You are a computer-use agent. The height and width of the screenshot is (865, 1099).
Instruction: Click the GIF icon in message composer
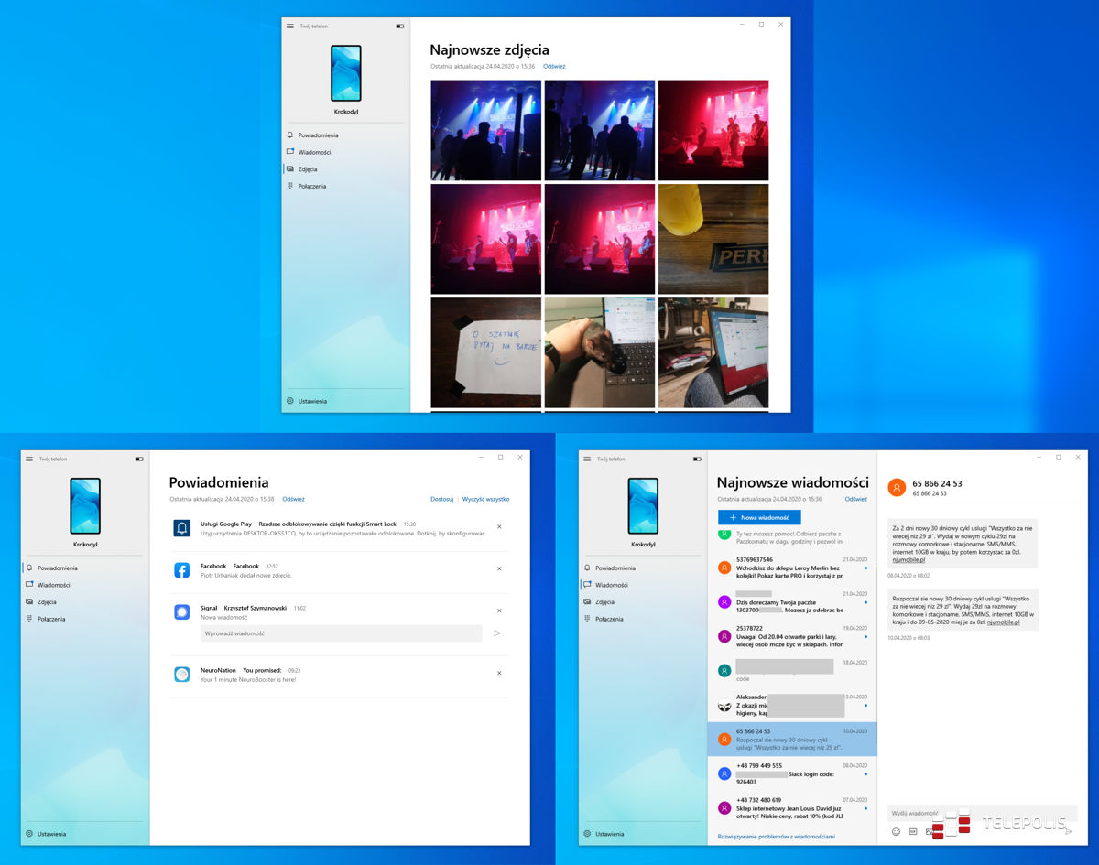pyautogui.click(x=912, y=831)
